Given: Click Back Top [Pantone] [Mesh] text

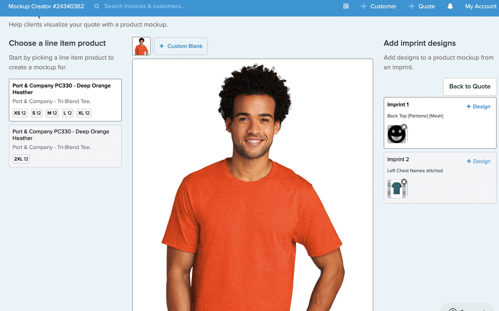Looking at the screenshot, I should click(x=415, y=116).
